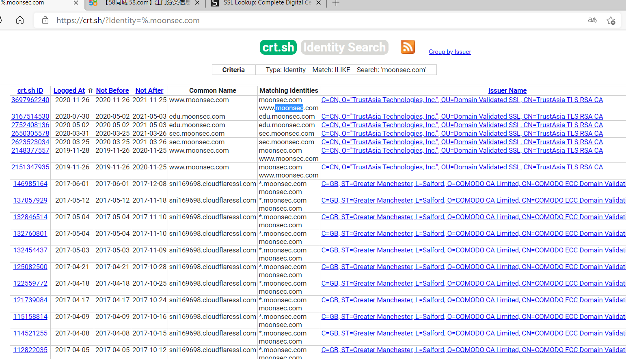Close the 58同城 browser tab
The height and width of the screenshot is (359, 626).
[197, 3]
